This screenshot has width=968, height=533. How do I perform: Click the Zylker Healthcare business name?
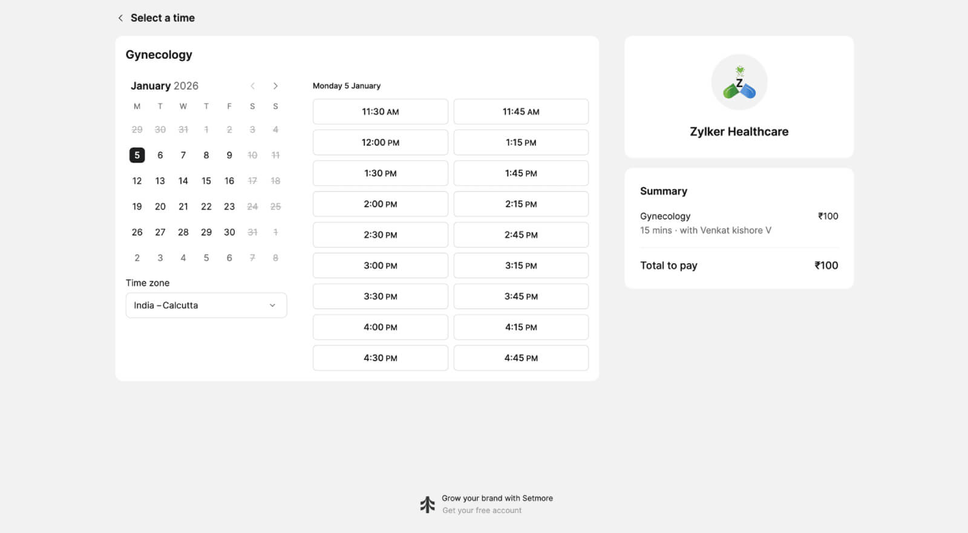(x=739, y=132)
